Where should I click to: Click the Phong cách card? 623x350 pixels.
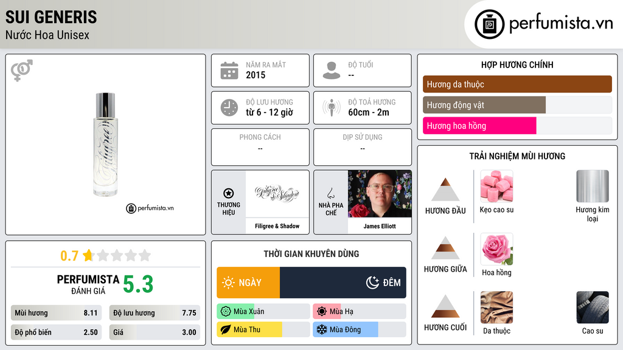pyautogui.click(x=260, y=147)
